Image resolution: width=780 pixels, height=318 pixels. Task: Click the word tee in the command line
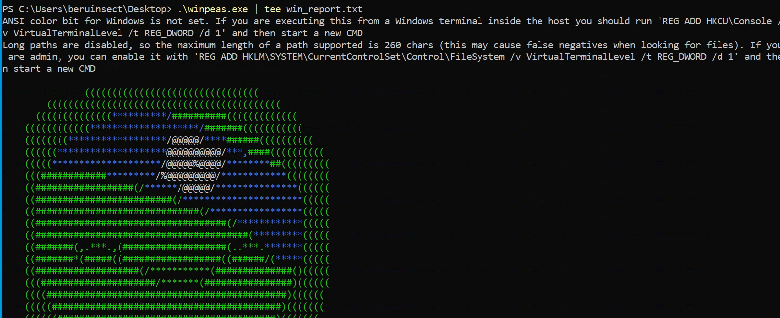(272, 9)
